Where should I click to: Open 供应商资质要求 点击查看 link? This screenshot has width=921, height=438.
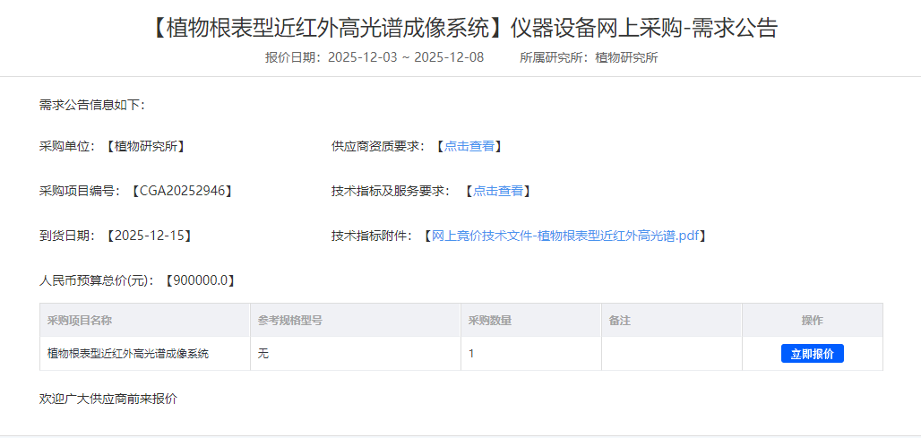click(469, 146)
